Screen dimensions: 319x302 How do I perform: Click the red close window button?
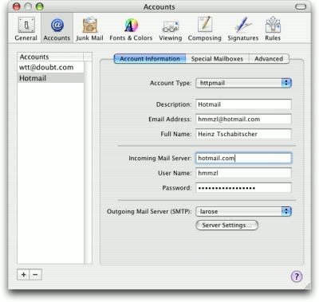[x=17, y=6]
